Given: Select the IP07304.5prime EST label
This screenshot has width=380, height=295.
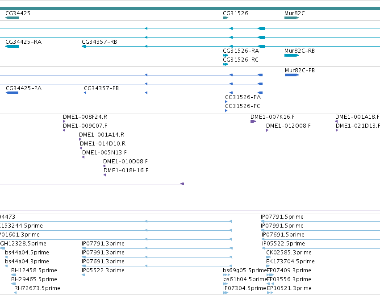Looking at the screenshot, I should [245, 289].
